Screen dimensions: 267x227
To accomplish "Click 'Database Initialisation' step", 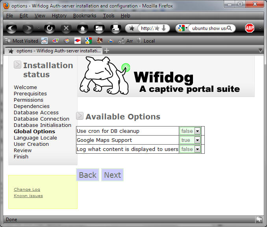I will (43, 125).
